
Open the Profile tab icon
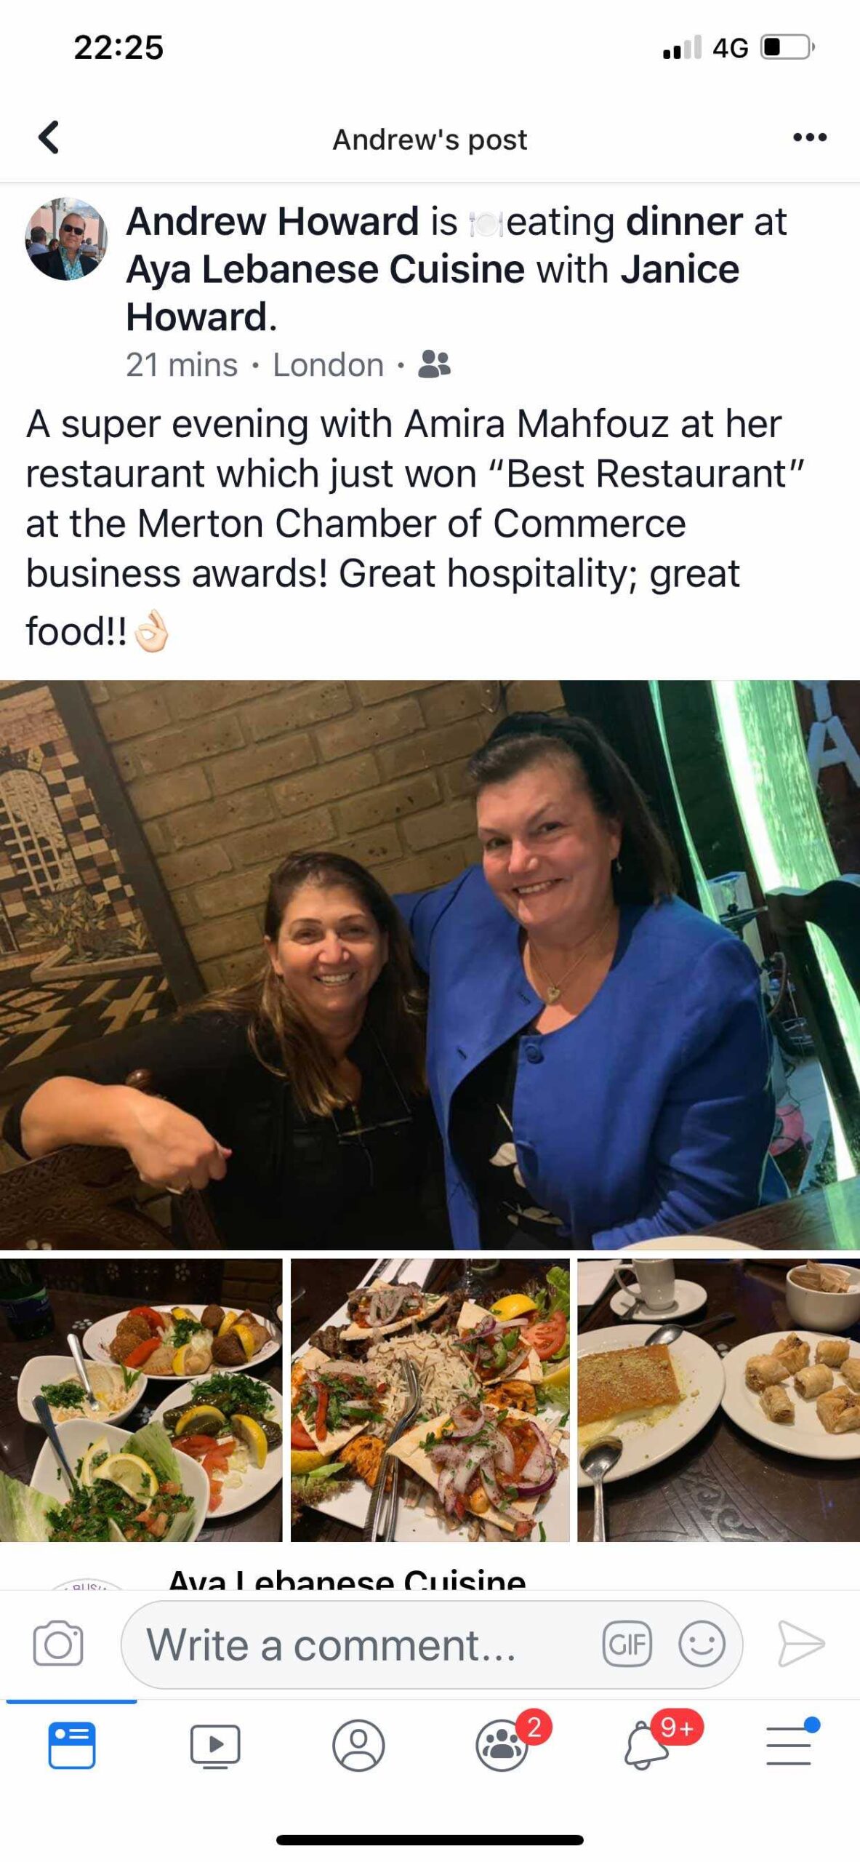[358, 1745]
